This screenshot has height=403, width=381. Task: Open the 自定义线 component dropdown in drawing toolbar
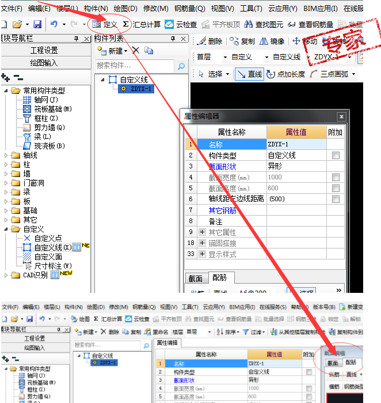[x=308, y=57]
